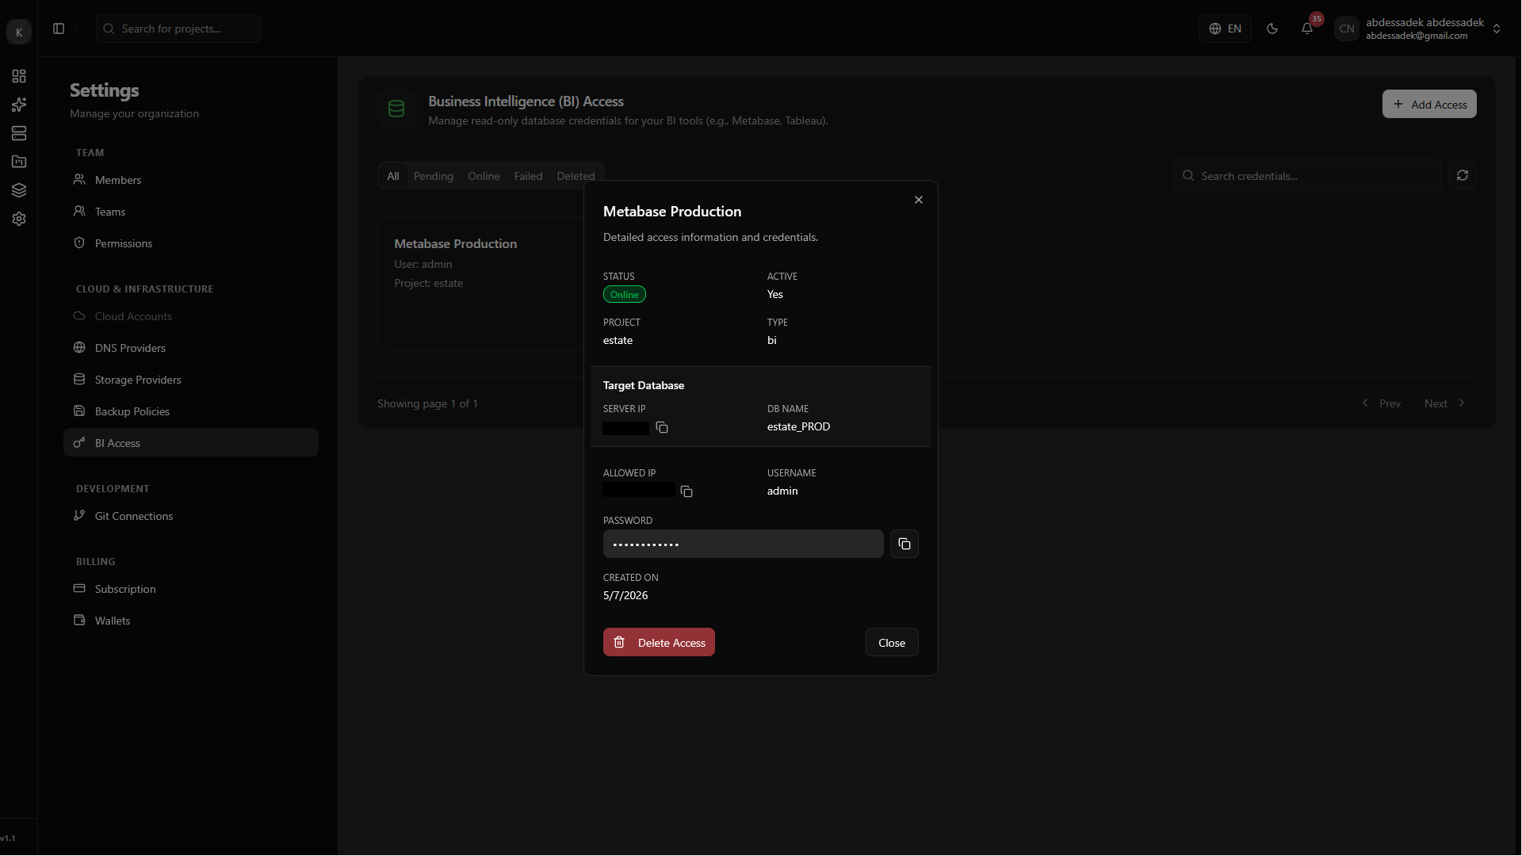The width and height of the screenshot is (1522, 856).
Task: Open the dashboard grid icon in left rail
Action: tap(19, 76)
